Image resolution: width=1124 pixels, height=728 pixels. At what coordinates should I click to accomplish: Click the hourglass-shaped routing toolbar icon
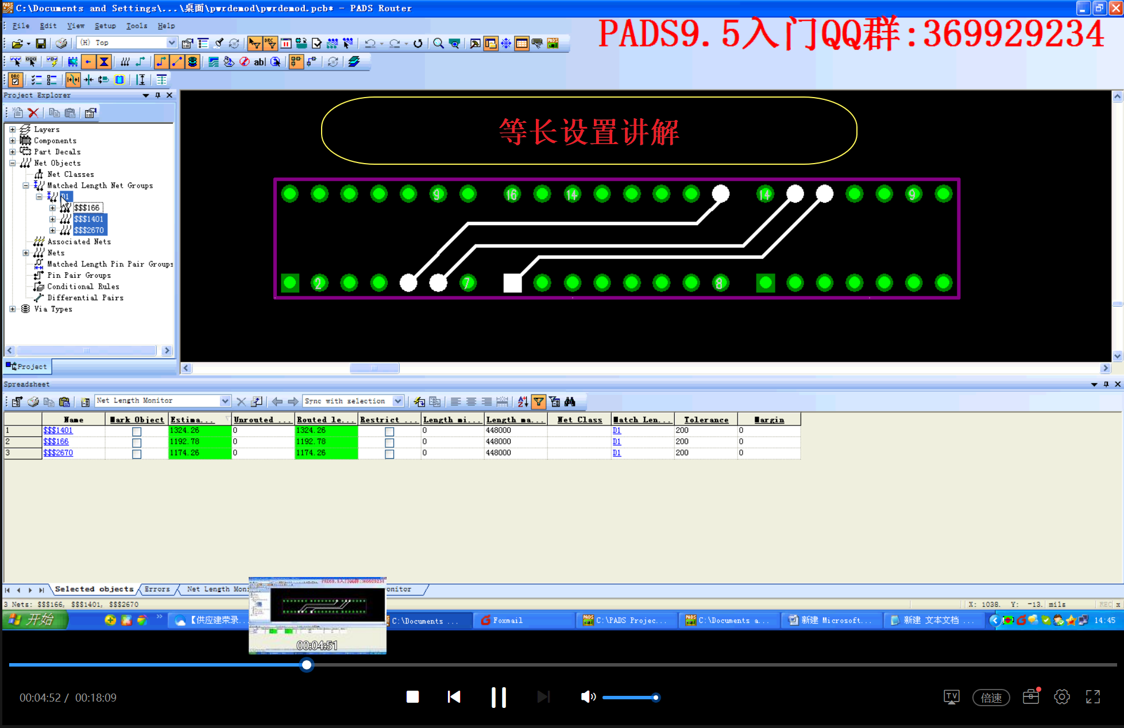(104, 61)
